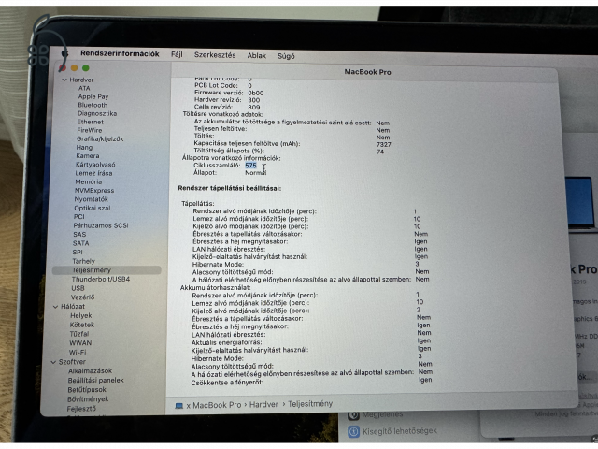598x449 pixels.
Task: Select Helyek under Hálózat
Action: click(x=81, y=316)
